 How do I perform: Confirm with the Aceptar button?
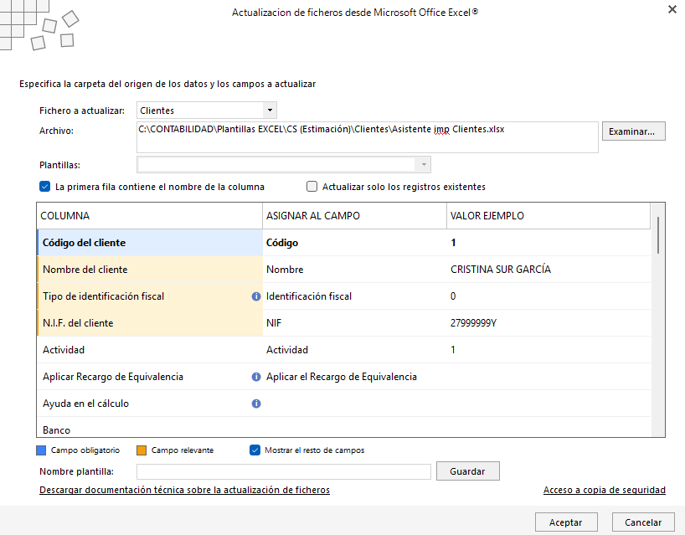[566, 522]
